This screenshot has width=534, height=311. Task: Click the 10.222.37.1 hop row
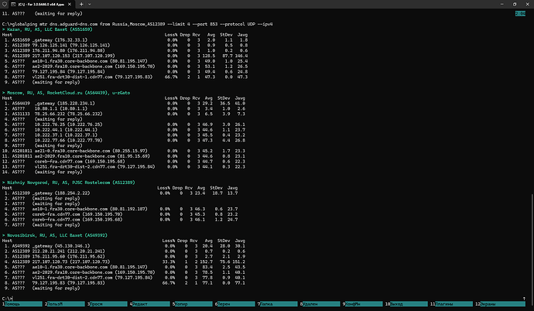coord(125,135)
